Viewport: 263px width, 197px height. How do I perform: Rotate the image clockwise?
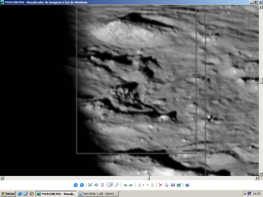pos(125,185)
